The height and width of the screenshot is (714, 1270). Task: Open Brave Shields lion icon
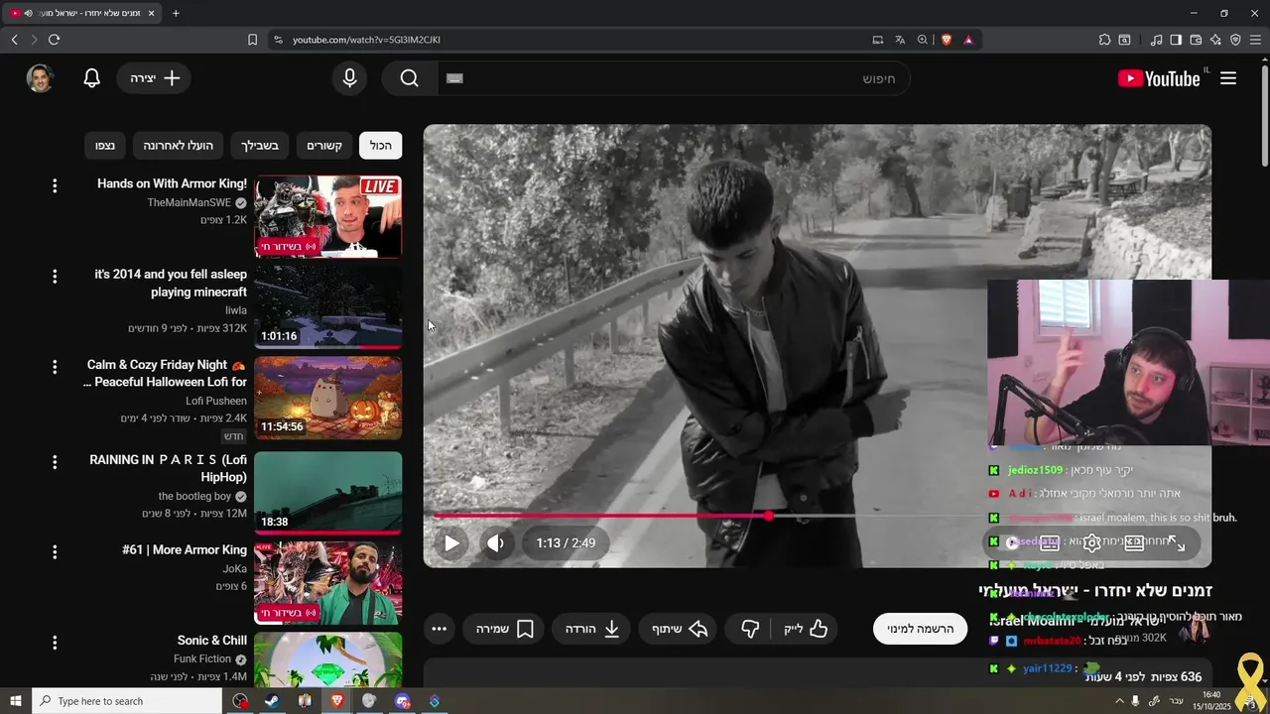coord(946,40)
